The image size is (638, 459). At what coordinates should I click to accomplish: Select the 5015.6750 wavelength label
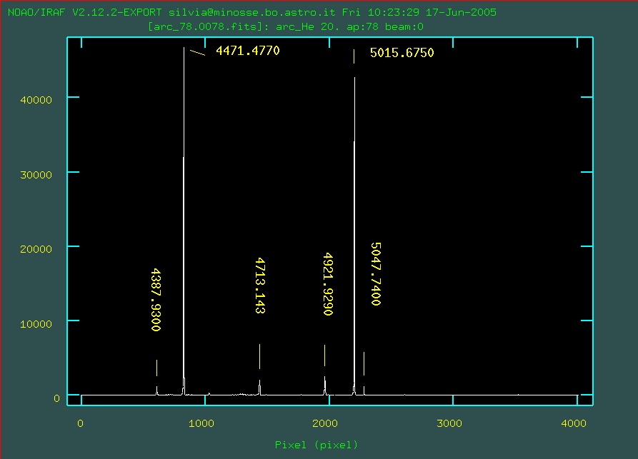coord(402,53)
